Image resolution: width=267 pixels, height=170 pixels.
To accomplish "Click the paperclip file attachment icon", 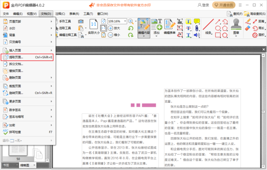I will click(x=197, y=28).
